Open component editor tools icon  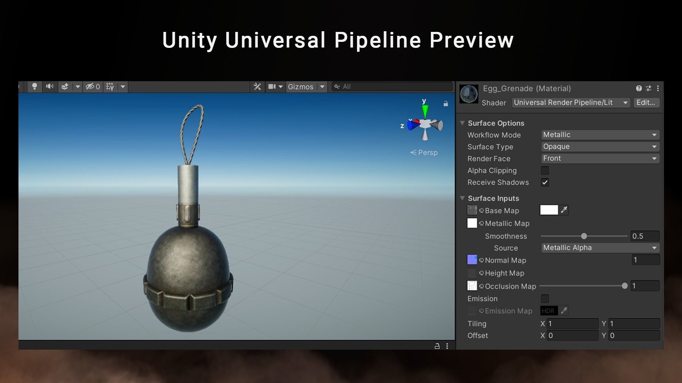(x=257, y=87)
